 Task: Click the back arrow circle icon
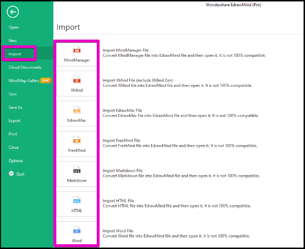click(13, 12)
